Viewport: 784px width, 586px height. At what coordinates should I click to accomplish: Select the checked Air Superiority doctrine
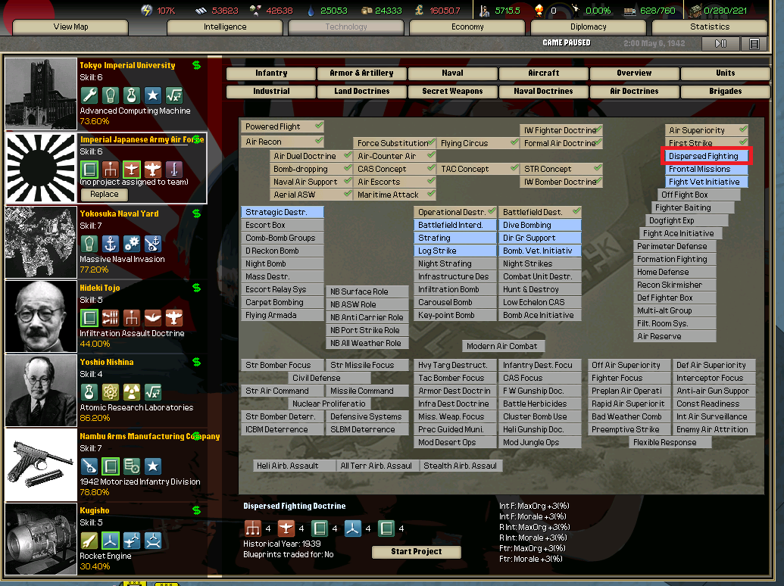[706, 130]
